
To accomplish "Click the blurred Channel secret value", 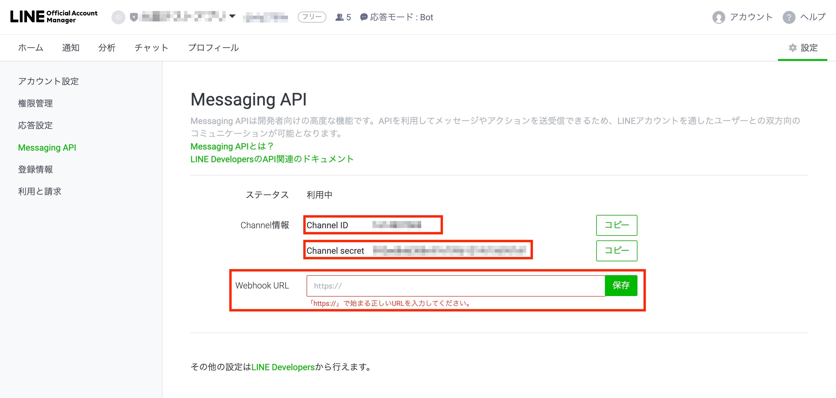I will 449,250.
